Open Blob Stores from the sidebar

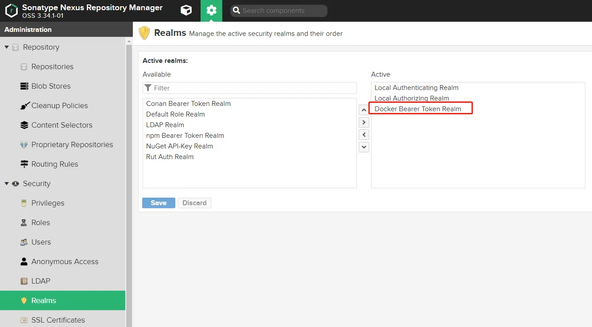[50, 86]
